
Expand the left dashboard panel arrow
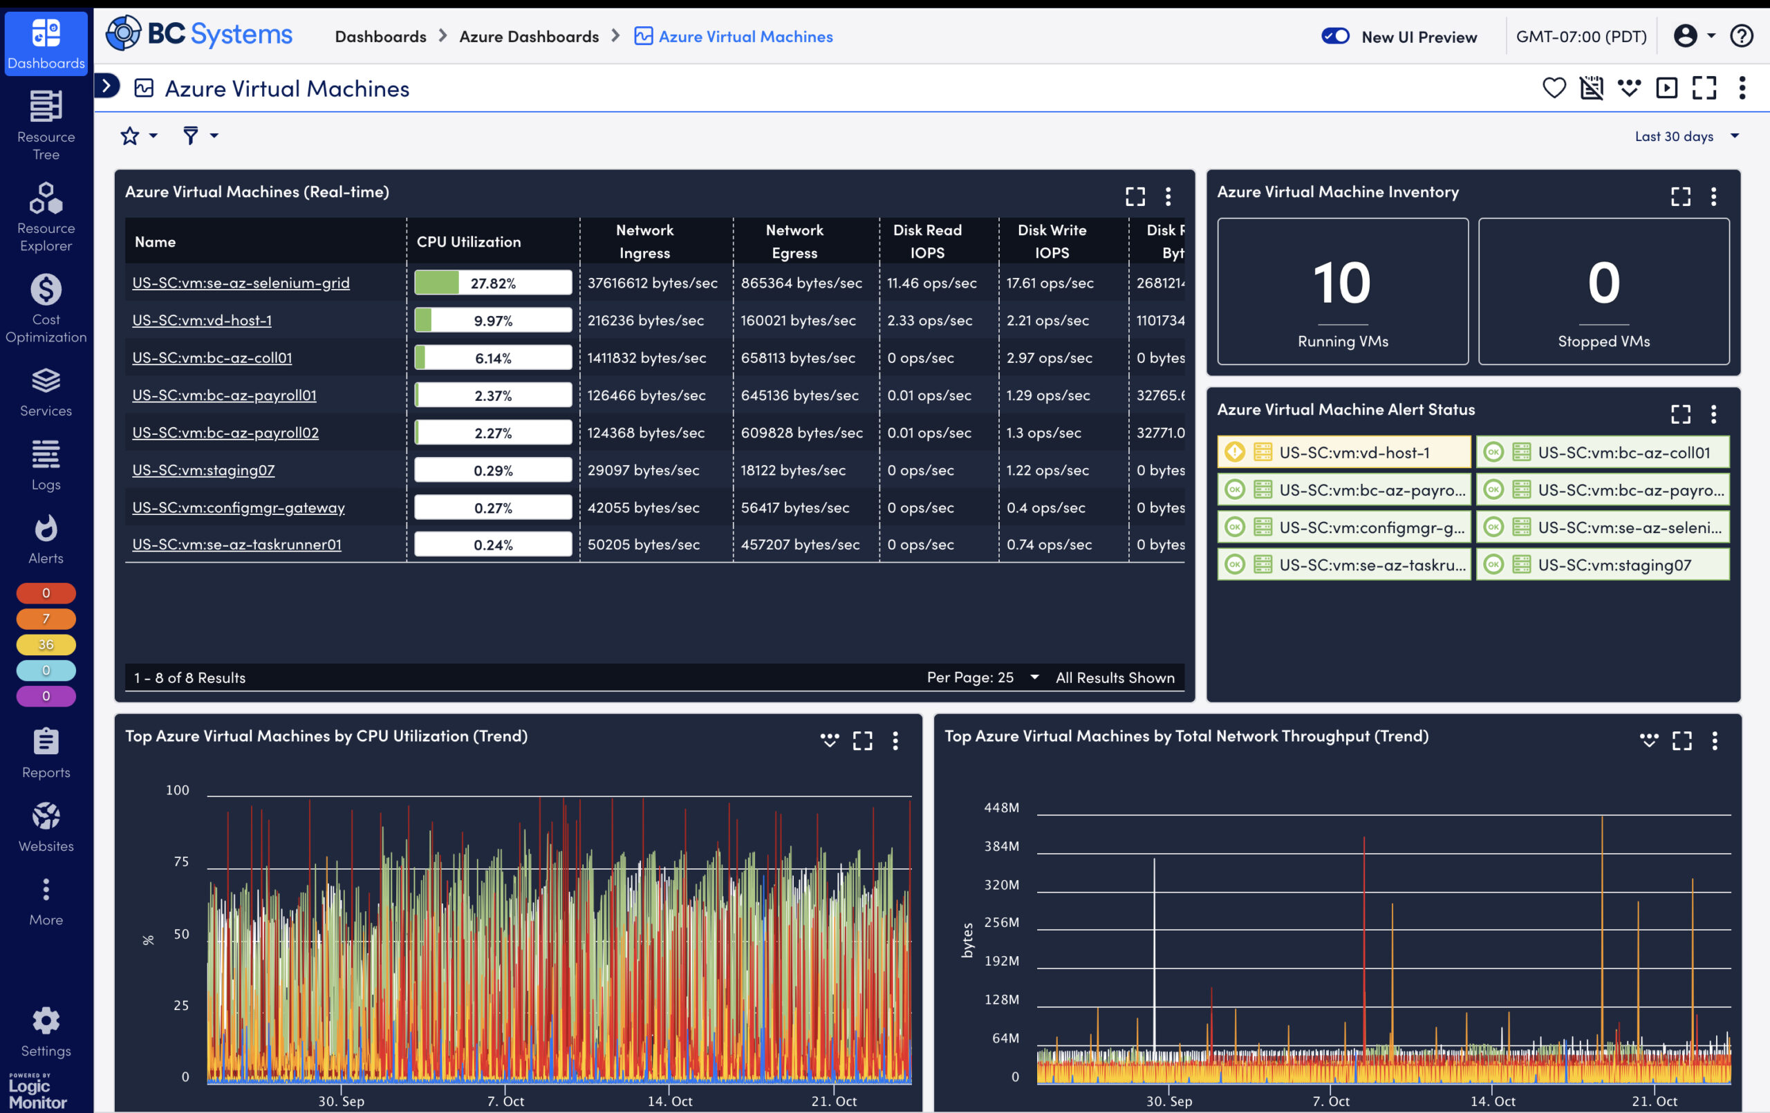pyautogui.click(x=106, y=86)
